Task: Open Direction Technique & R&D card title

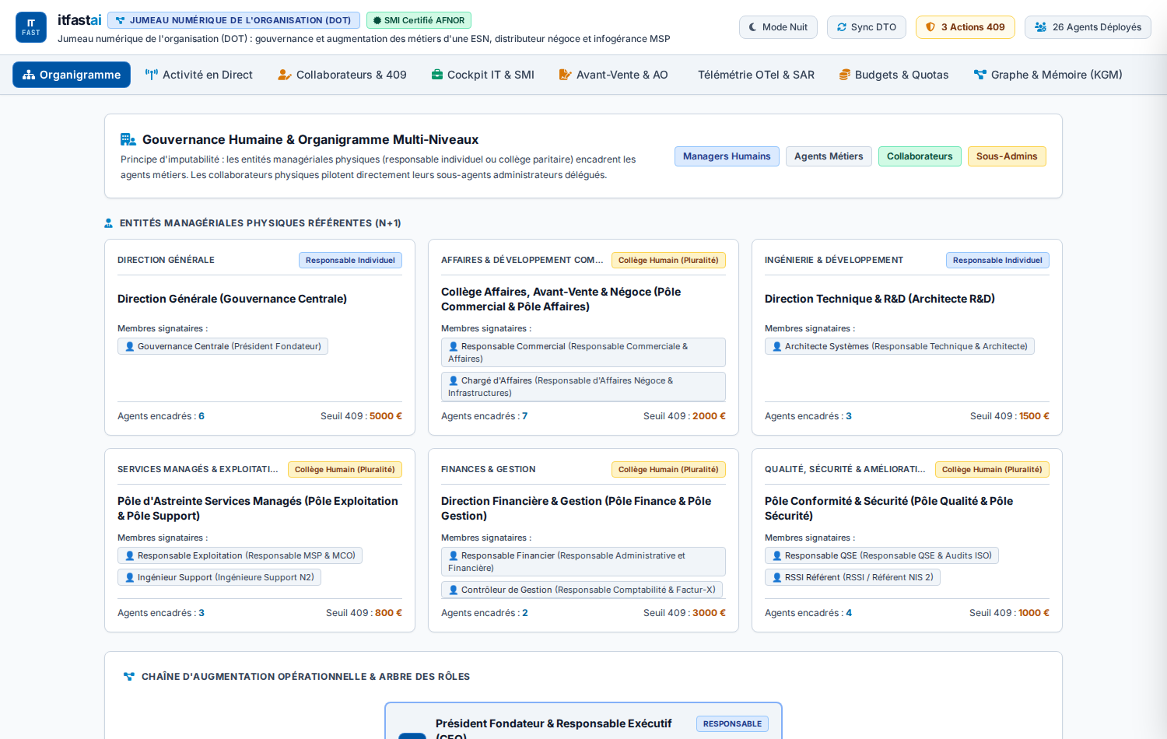Action: (x=880, y=299)
